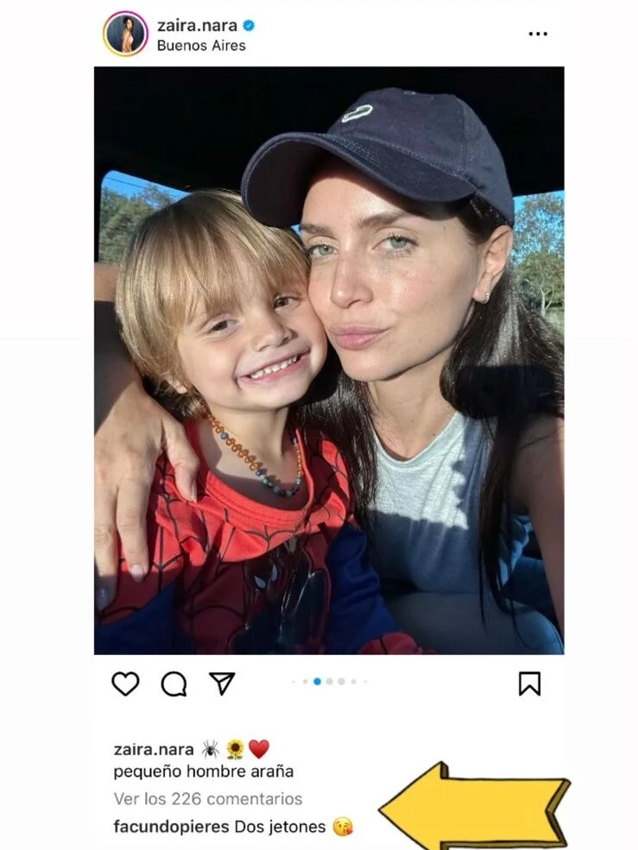Click the red heart emoji in caption
The height and width of the screenshot is (850, 638).
click(x=259, y=749)
